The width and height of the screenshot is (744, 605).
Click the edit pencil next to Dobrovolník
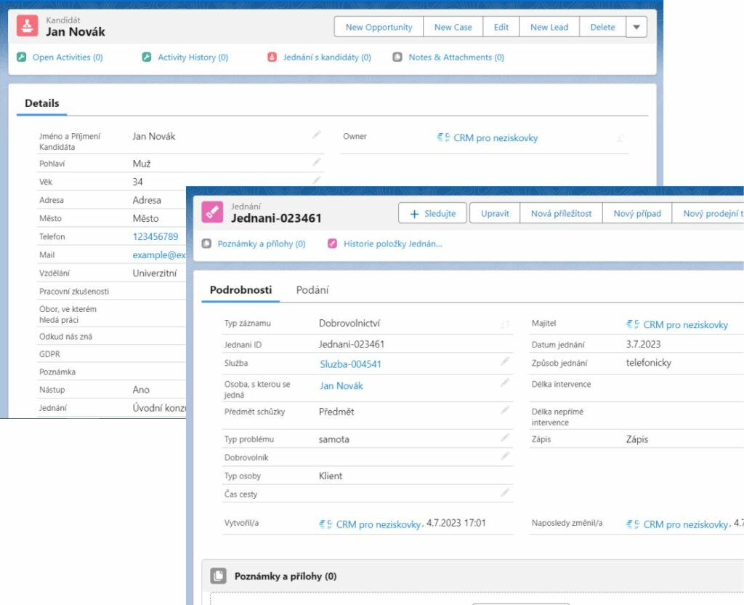click(x=505, y=456)
